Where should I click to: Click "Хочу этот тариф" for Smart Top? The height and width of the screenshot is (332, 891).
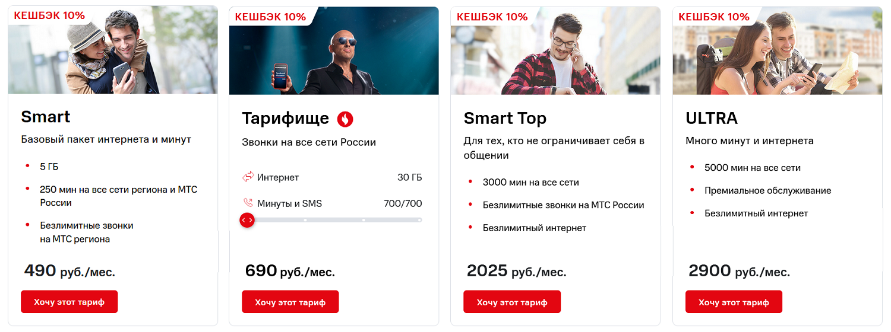pos(512,302)
